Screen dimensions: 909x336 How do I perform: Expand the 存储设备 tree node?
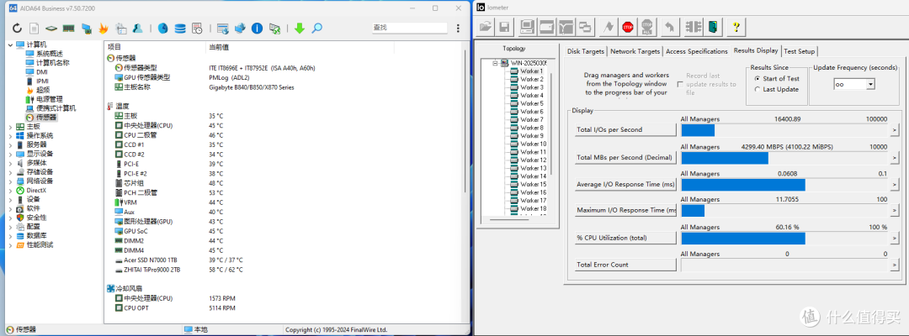point(10,171)
